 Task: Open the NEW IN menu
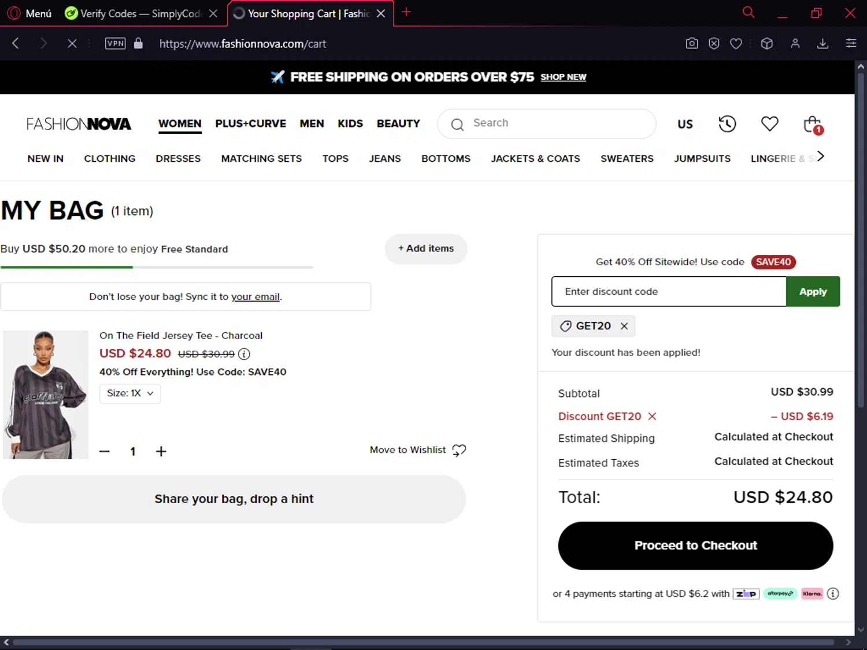46,158
